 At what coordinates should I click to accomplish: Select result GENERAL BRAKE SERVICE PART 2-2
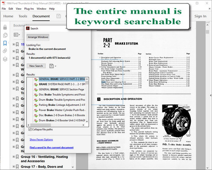coord(62,79)
